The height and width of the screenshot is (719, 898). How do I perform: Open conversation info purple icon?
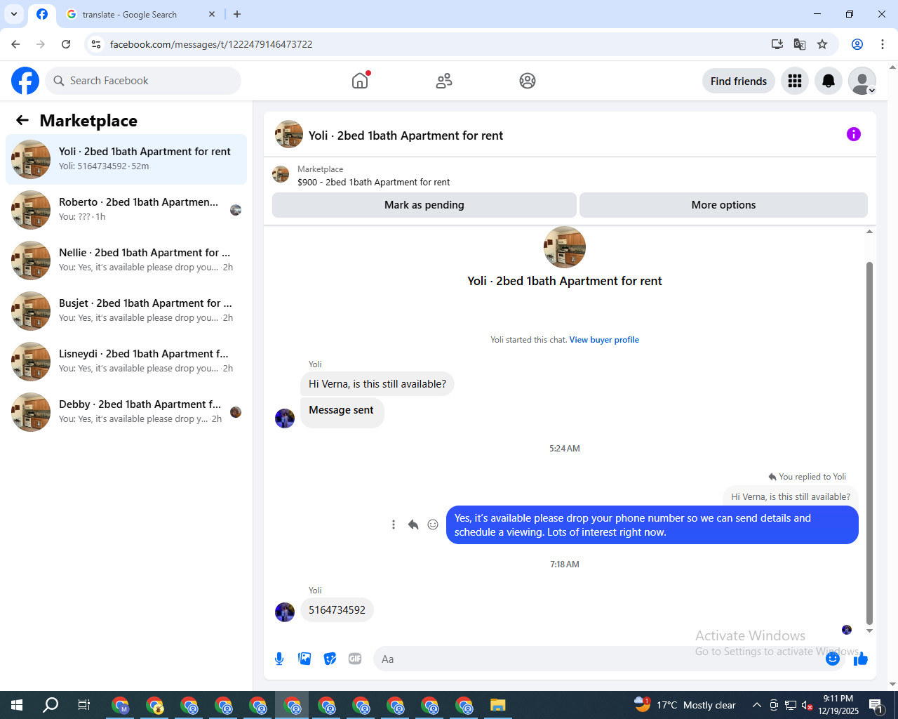click(x=854, y=134)
